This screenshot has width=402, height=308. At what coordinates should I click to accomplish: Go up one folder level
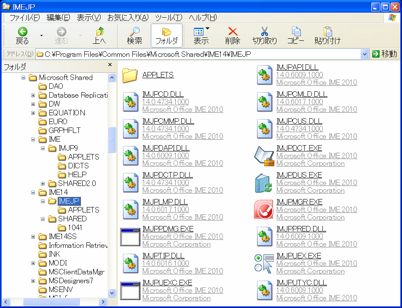tap(99, 36)
